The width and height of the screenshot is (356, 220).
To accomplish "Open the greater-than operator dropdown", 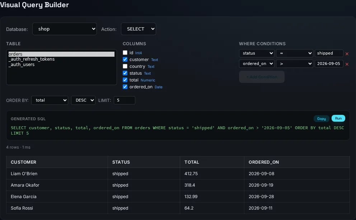I will pos(295,64).
